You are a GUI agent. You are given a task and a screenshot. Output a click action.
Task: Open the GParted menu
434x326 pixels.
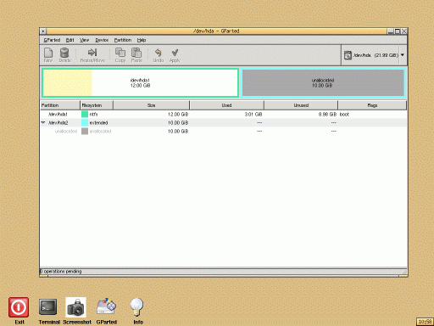(x=52, y=40)
